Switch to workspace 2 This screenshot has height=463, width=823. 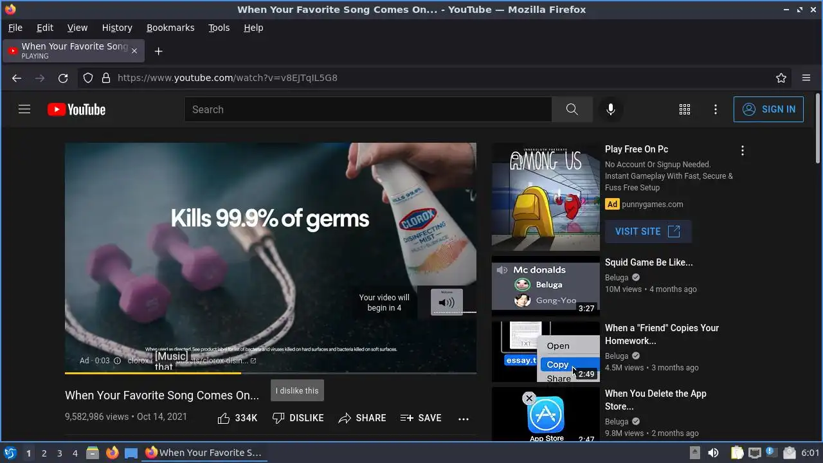pyautogui.click(x=44, y=453)
